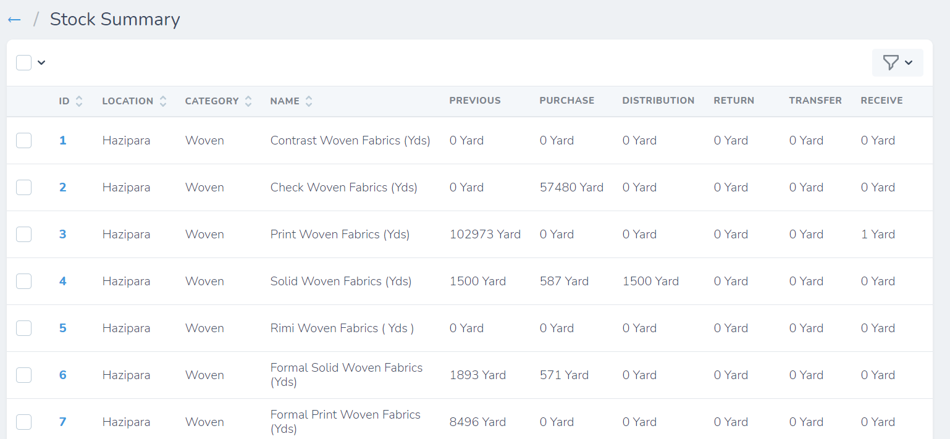This screenshot has width=950, height=439.
Task: Click the 1500 Yard previous value in row 4
Action: click(x=477, y=281)
